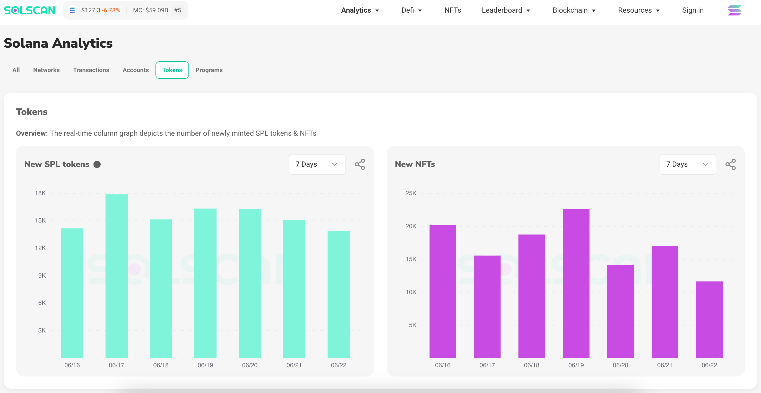
Task: Click the Sign in link
Action: [693, 10]
